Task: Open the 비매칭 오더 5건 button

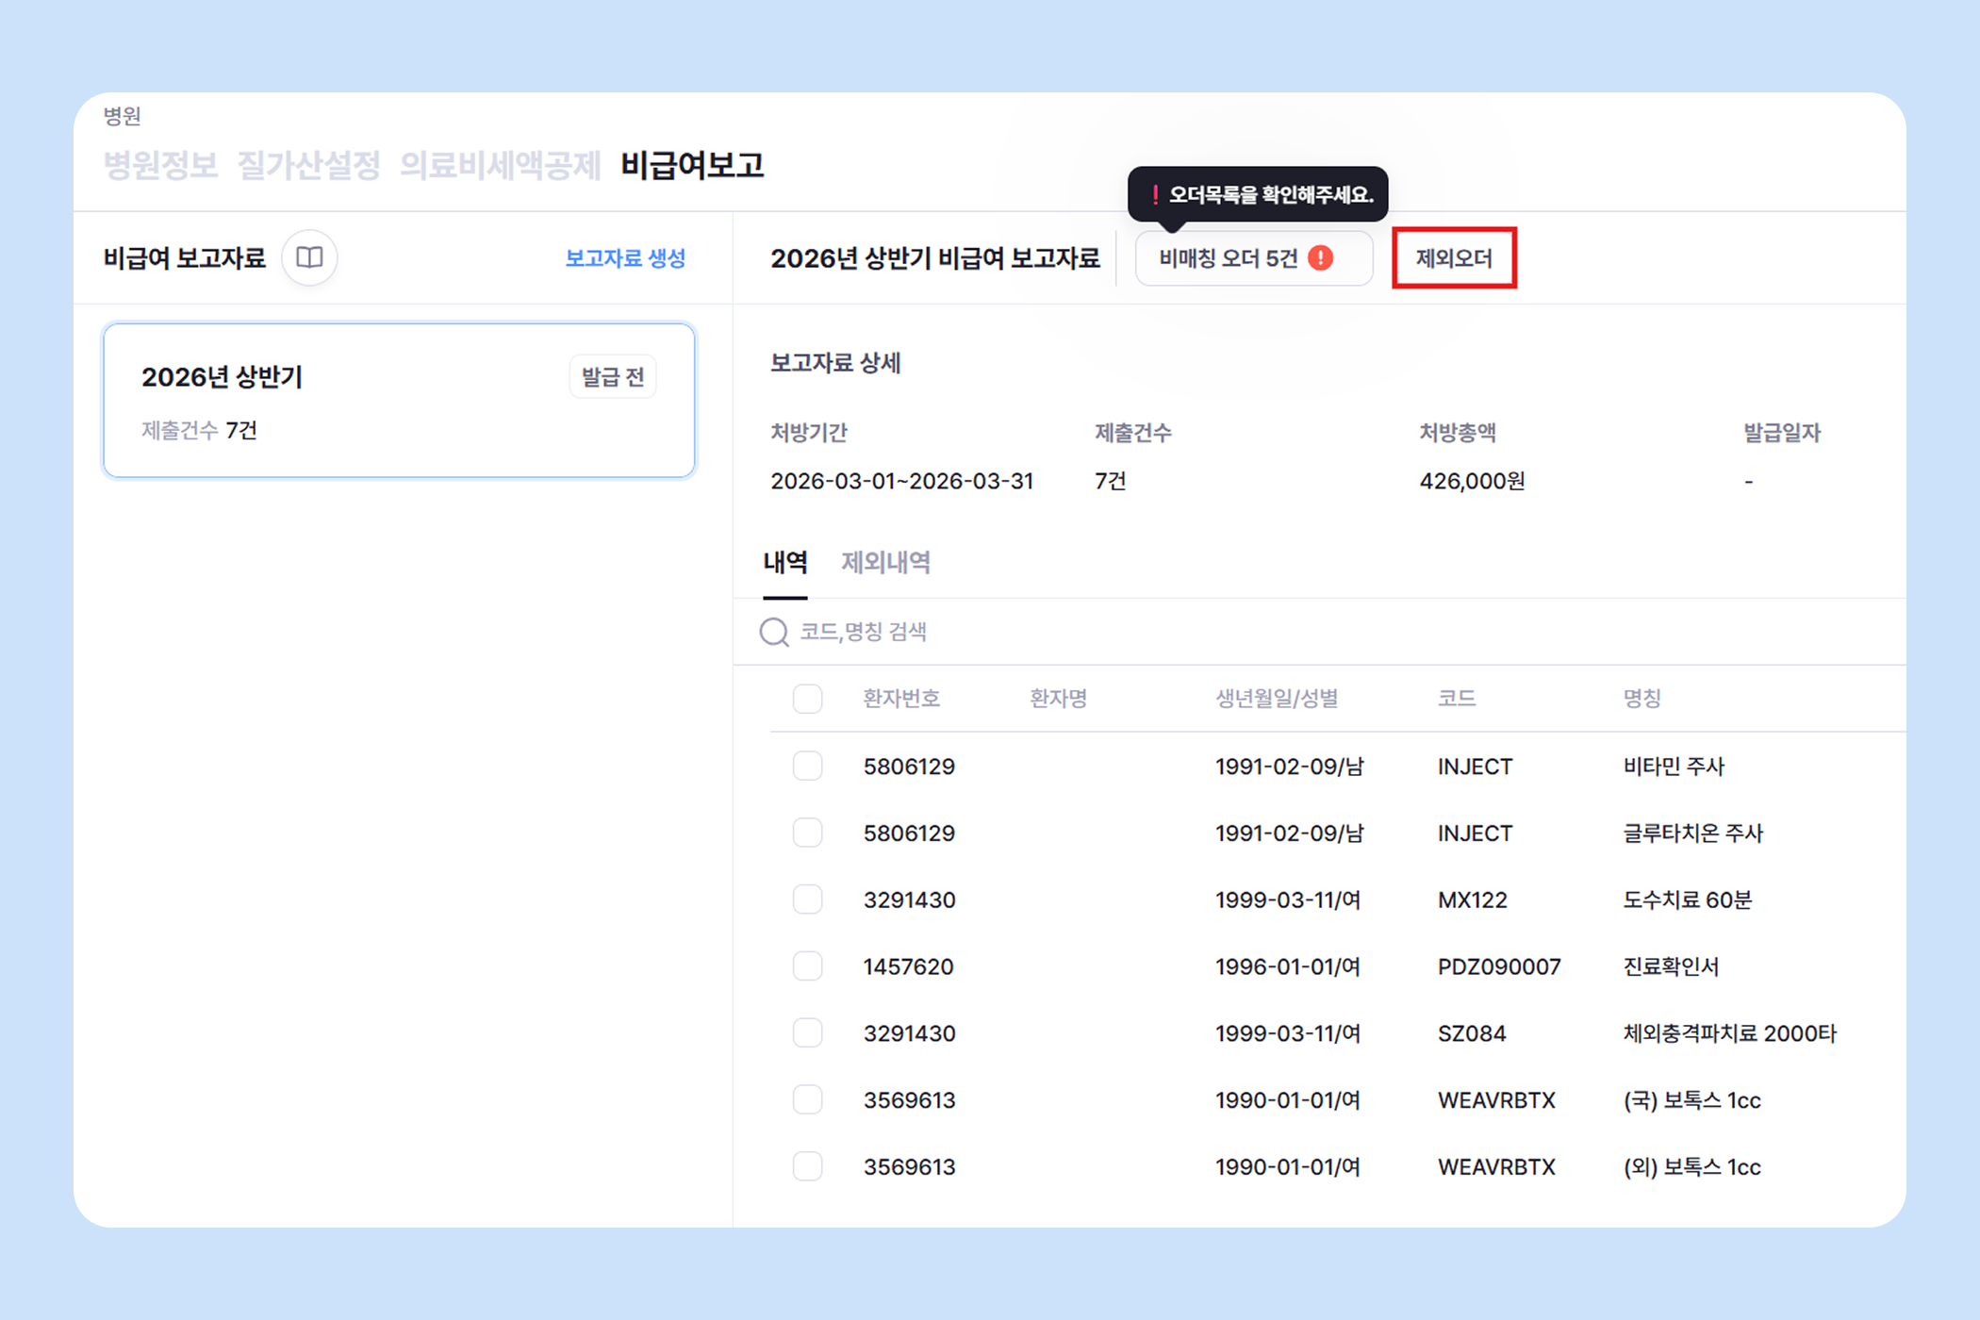Action: coord(1229,257)
